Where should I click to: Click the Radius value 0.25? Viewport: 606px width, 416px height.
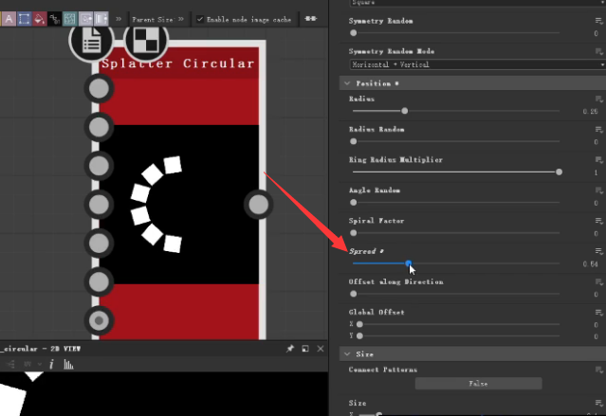pyautogui.click(x=590, y=111)
